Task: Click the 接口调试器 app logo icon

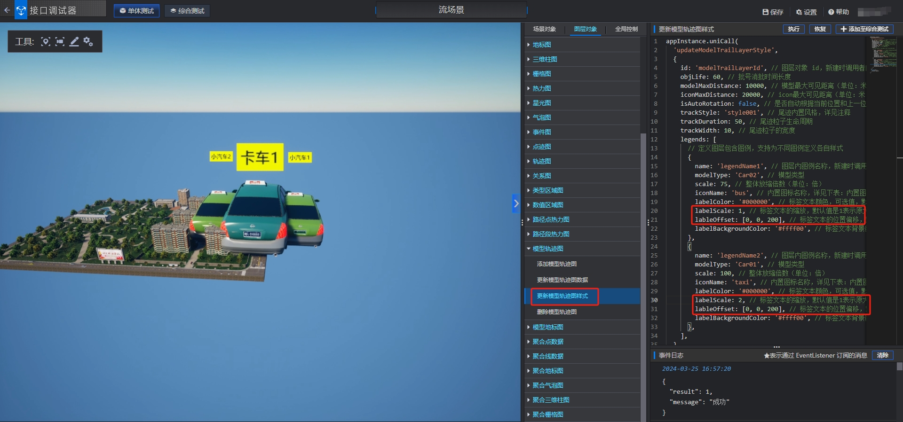Action: (21, 10)
